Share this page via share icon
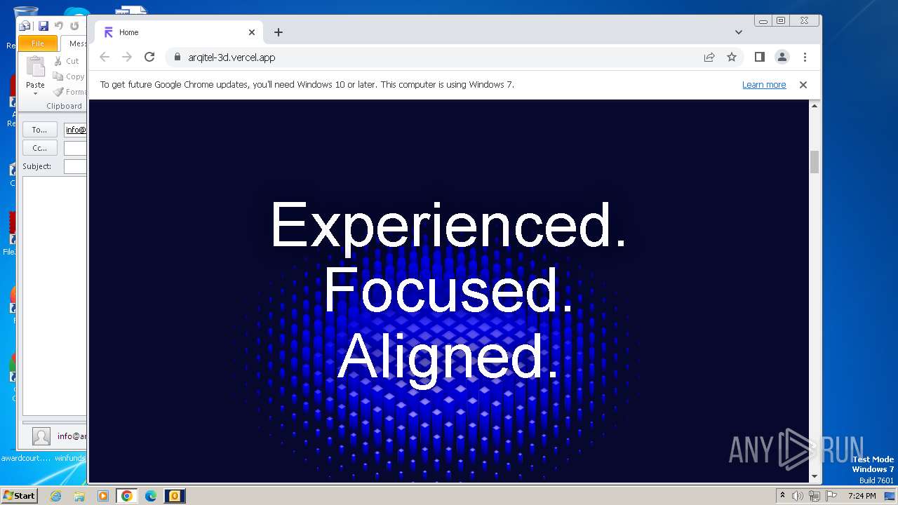The width and height of the screenshot is (898, 505). (709, 57)
